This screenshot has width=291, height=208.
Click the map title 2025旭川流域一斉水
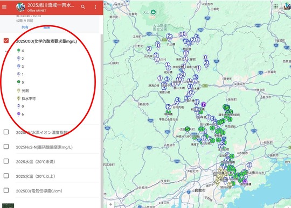(x=51, y=5)
